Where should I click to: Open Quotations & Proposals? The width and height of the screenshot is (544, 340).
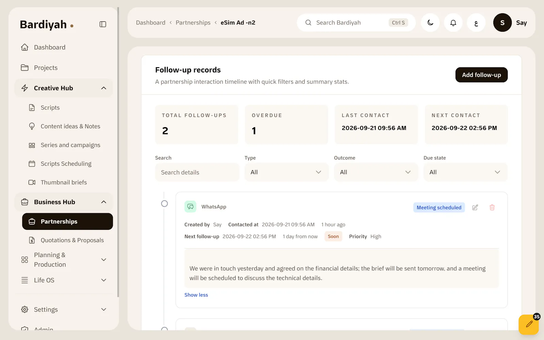[x=67, y=240]
